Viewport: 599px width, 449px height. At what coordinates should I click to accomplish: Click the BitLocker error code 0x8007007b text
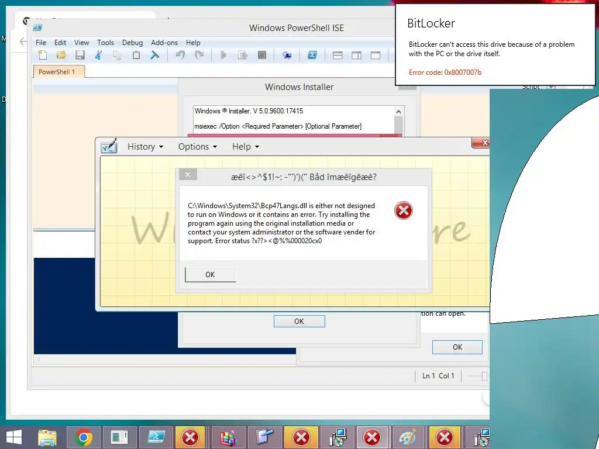tap(445, 72)
